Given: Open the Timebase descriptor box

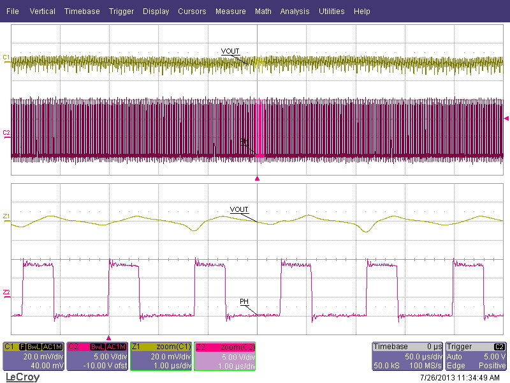Looking at the screenshot, I should (407, 356).
